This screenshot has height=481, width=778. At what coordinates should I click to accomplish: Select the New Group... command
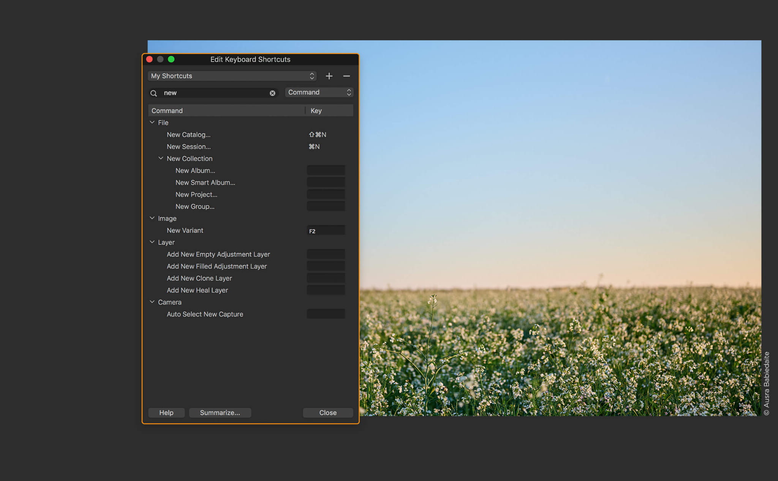point(195,206)
